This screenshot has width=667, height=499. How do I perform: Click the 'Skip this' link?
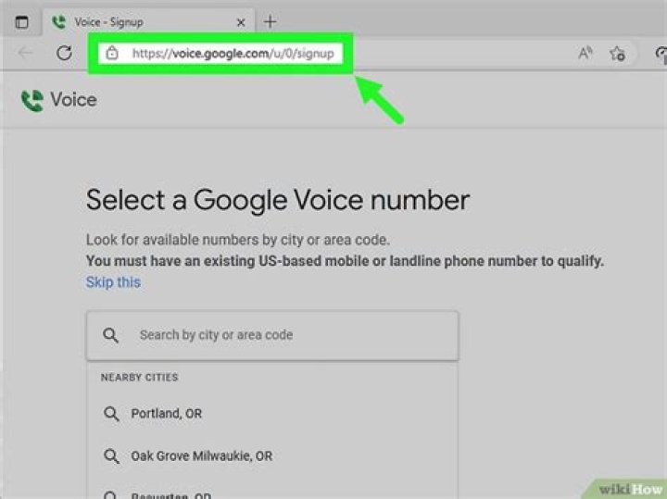click(x=113, y=281)
